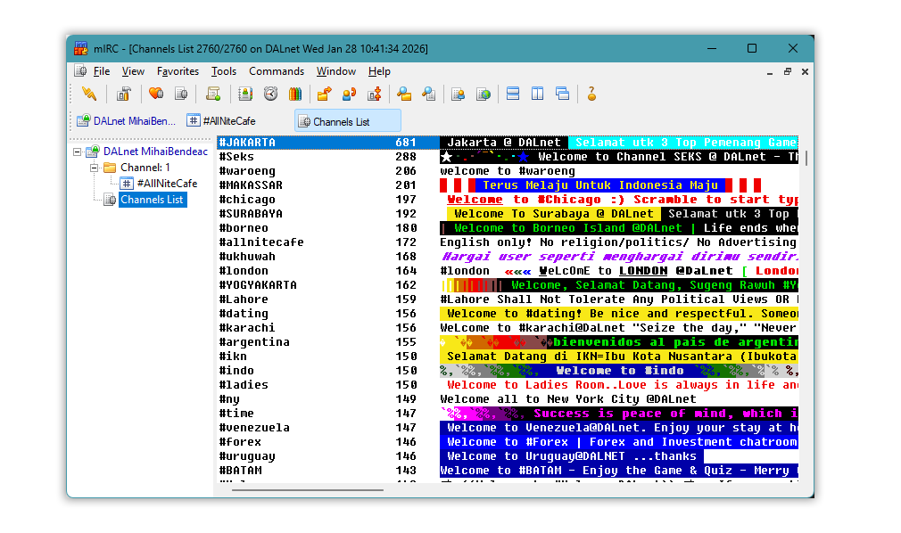The width and height of the screenshot is (901, 533).
Task: Click the document icon left of File menu
Action: (x=80, y=70)
